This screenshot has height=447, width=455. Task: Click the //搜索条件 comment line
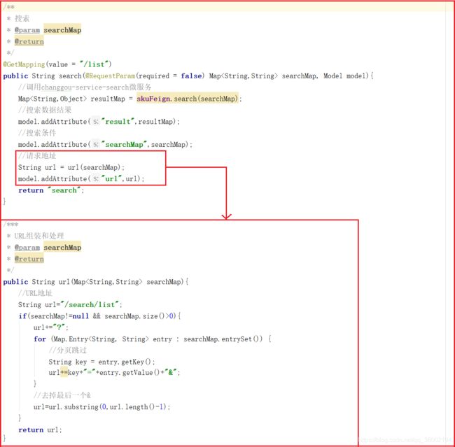pos(37,133)
